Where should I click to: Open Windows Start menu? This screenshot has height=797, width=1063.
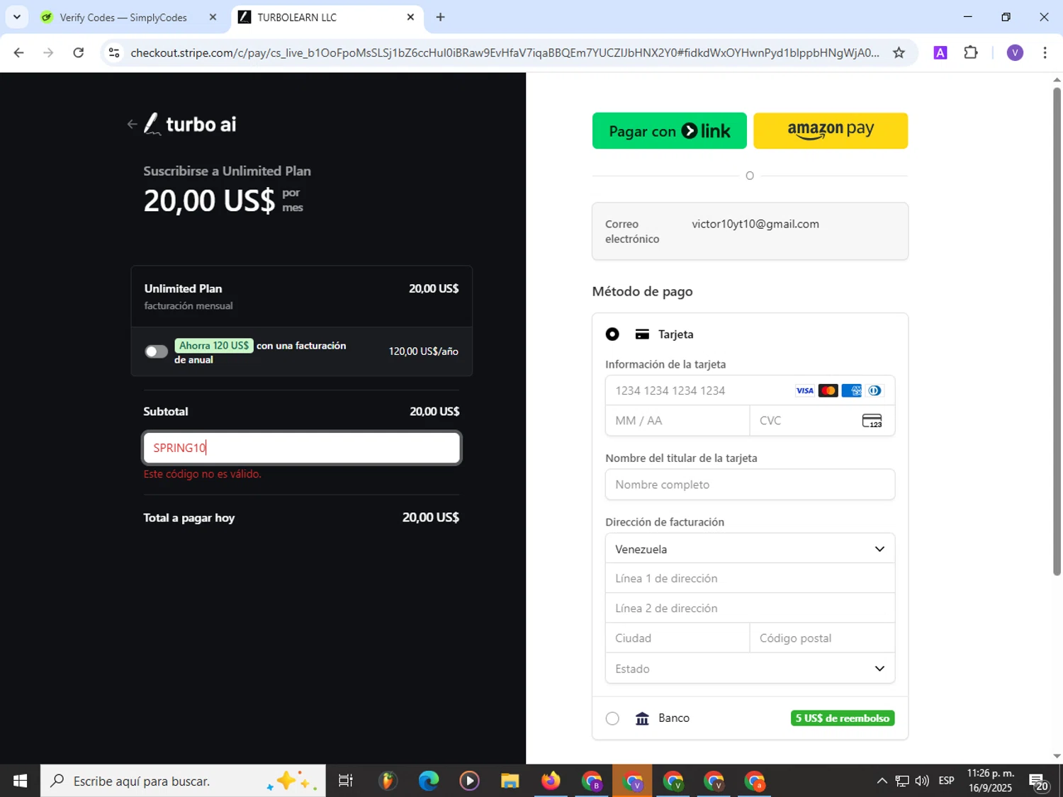coord(20,781)
